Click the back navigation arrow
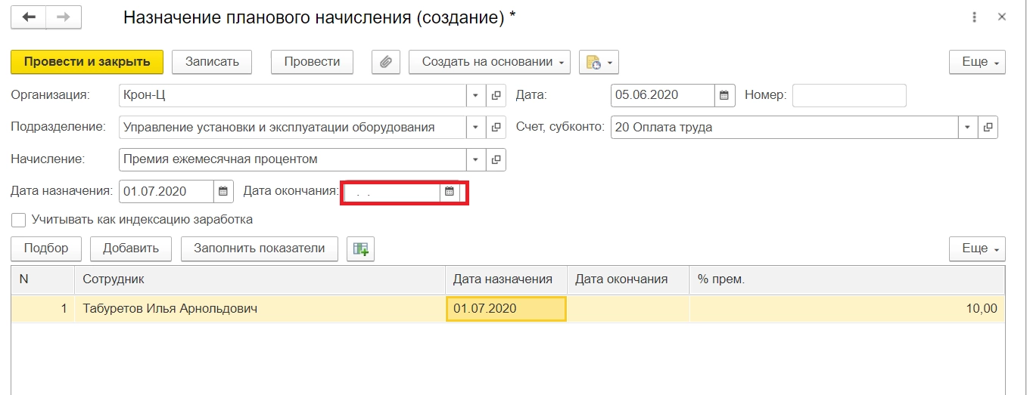The height and width of the screenshot is (395, 1030). point(29,17)
